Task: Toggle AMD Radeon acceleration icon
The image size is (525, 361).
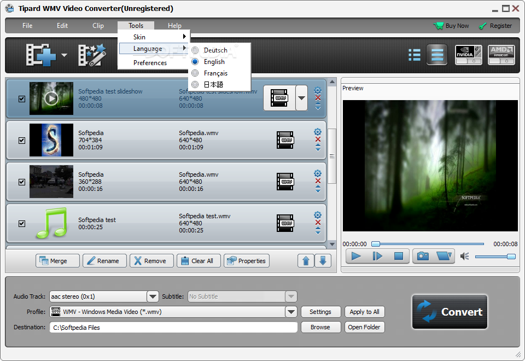Action: click(x=501, y=55)
